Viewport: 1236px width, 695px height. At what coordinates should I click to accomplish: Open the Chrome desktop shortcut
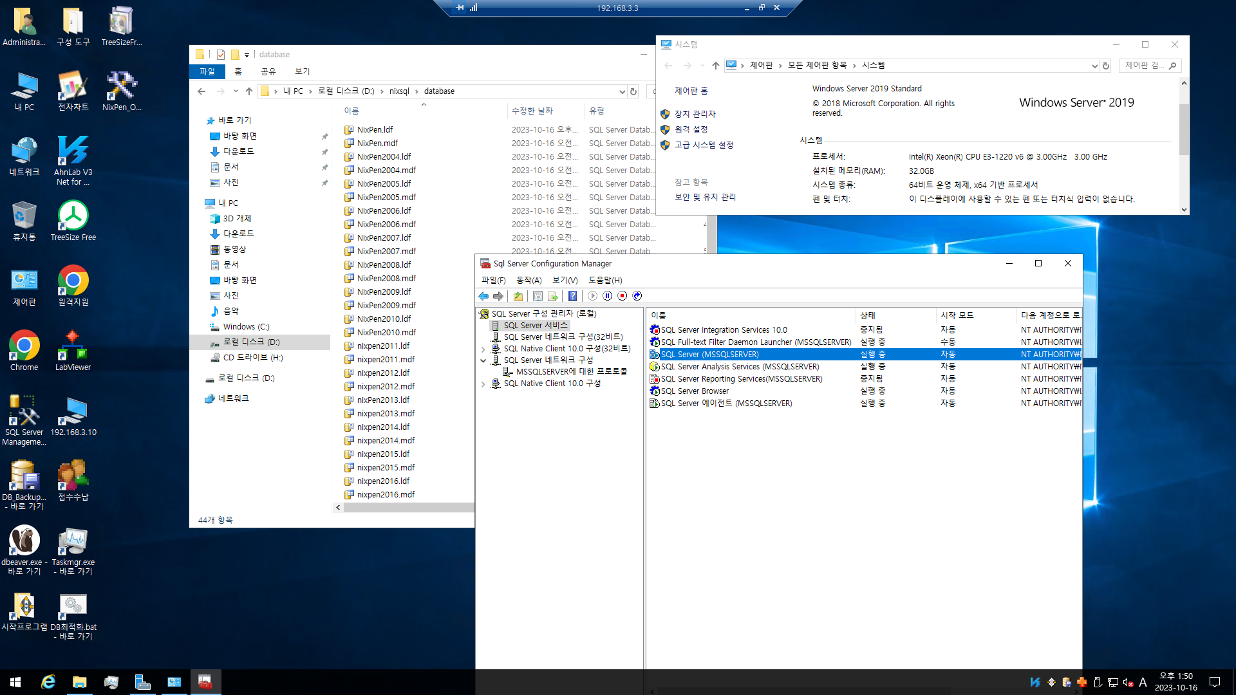[24, 351]
